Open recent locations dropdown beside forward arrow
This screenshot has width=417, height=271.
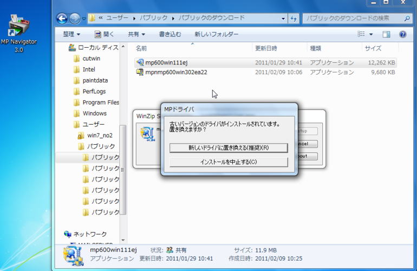click(x=84, y=18)
